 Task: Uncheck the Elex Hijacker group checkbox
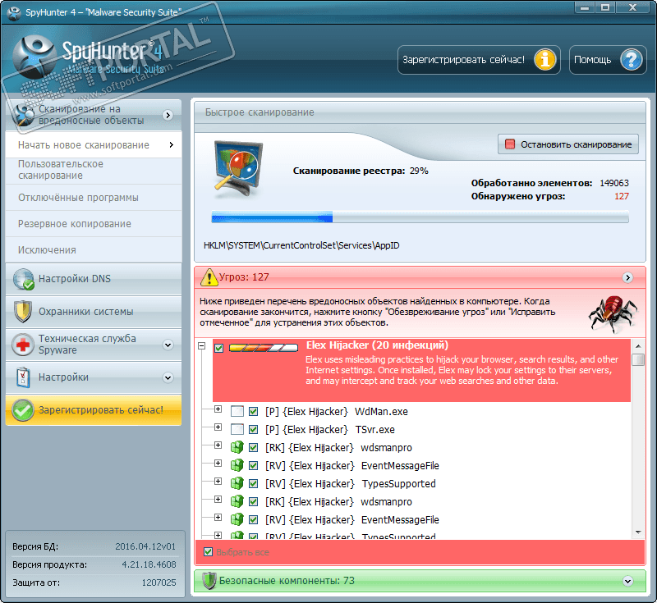218,348
